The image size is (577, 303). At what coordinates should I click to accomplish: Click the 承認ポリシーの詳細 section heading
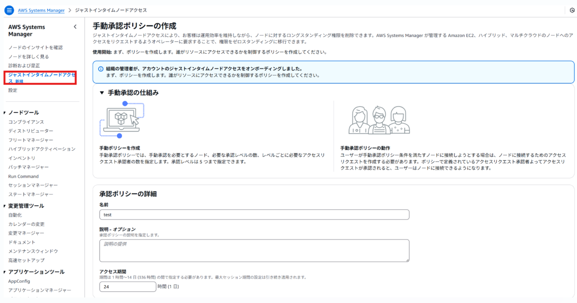coord(128,194)
